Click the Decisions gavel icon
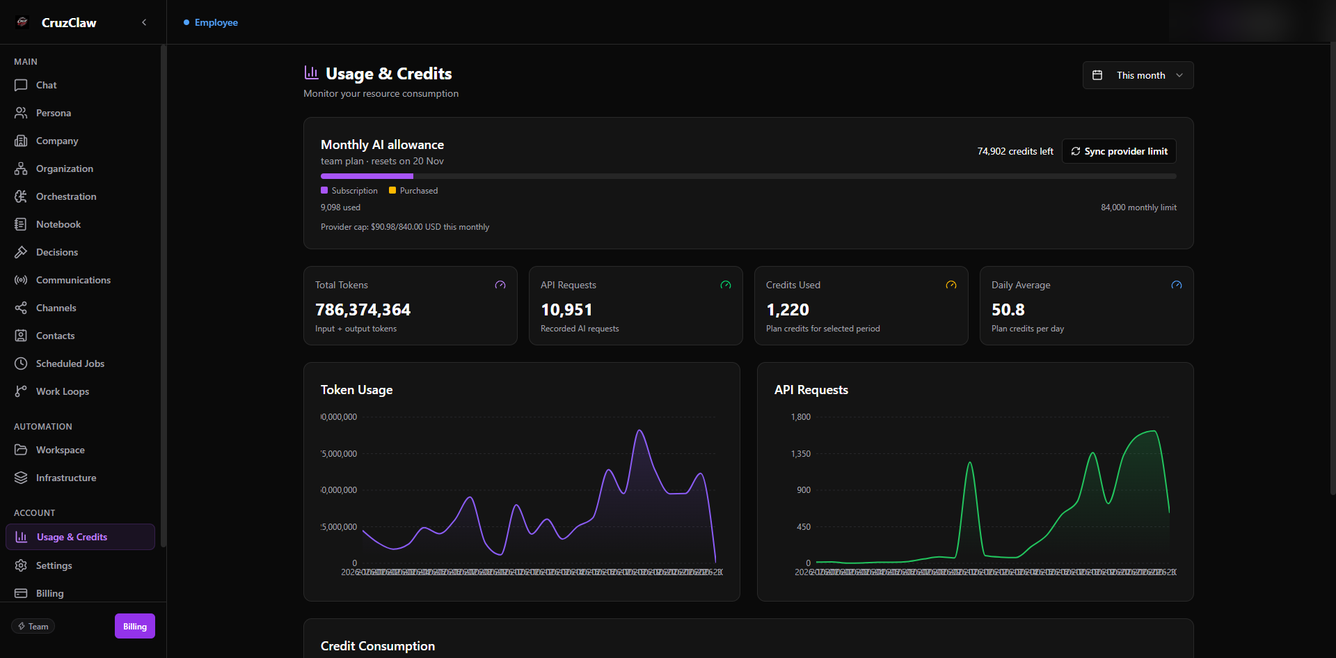Image resolution: width=1336 pixels, height=658 pixels. pos(21,252)
